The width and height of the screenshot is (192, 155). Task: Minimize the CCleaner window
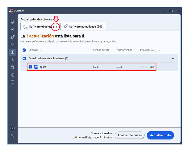pyautogui.click(x=164, y=11)
